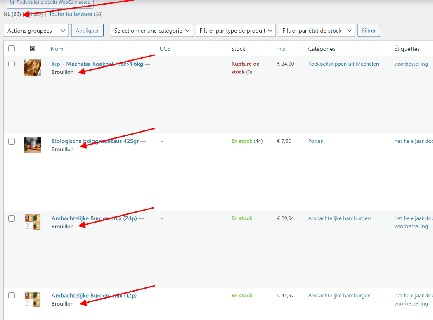The image size is (433, 320).
Task: Click het hele jaar tag in bolognesesaus row
Action: (x=414, y=141)
